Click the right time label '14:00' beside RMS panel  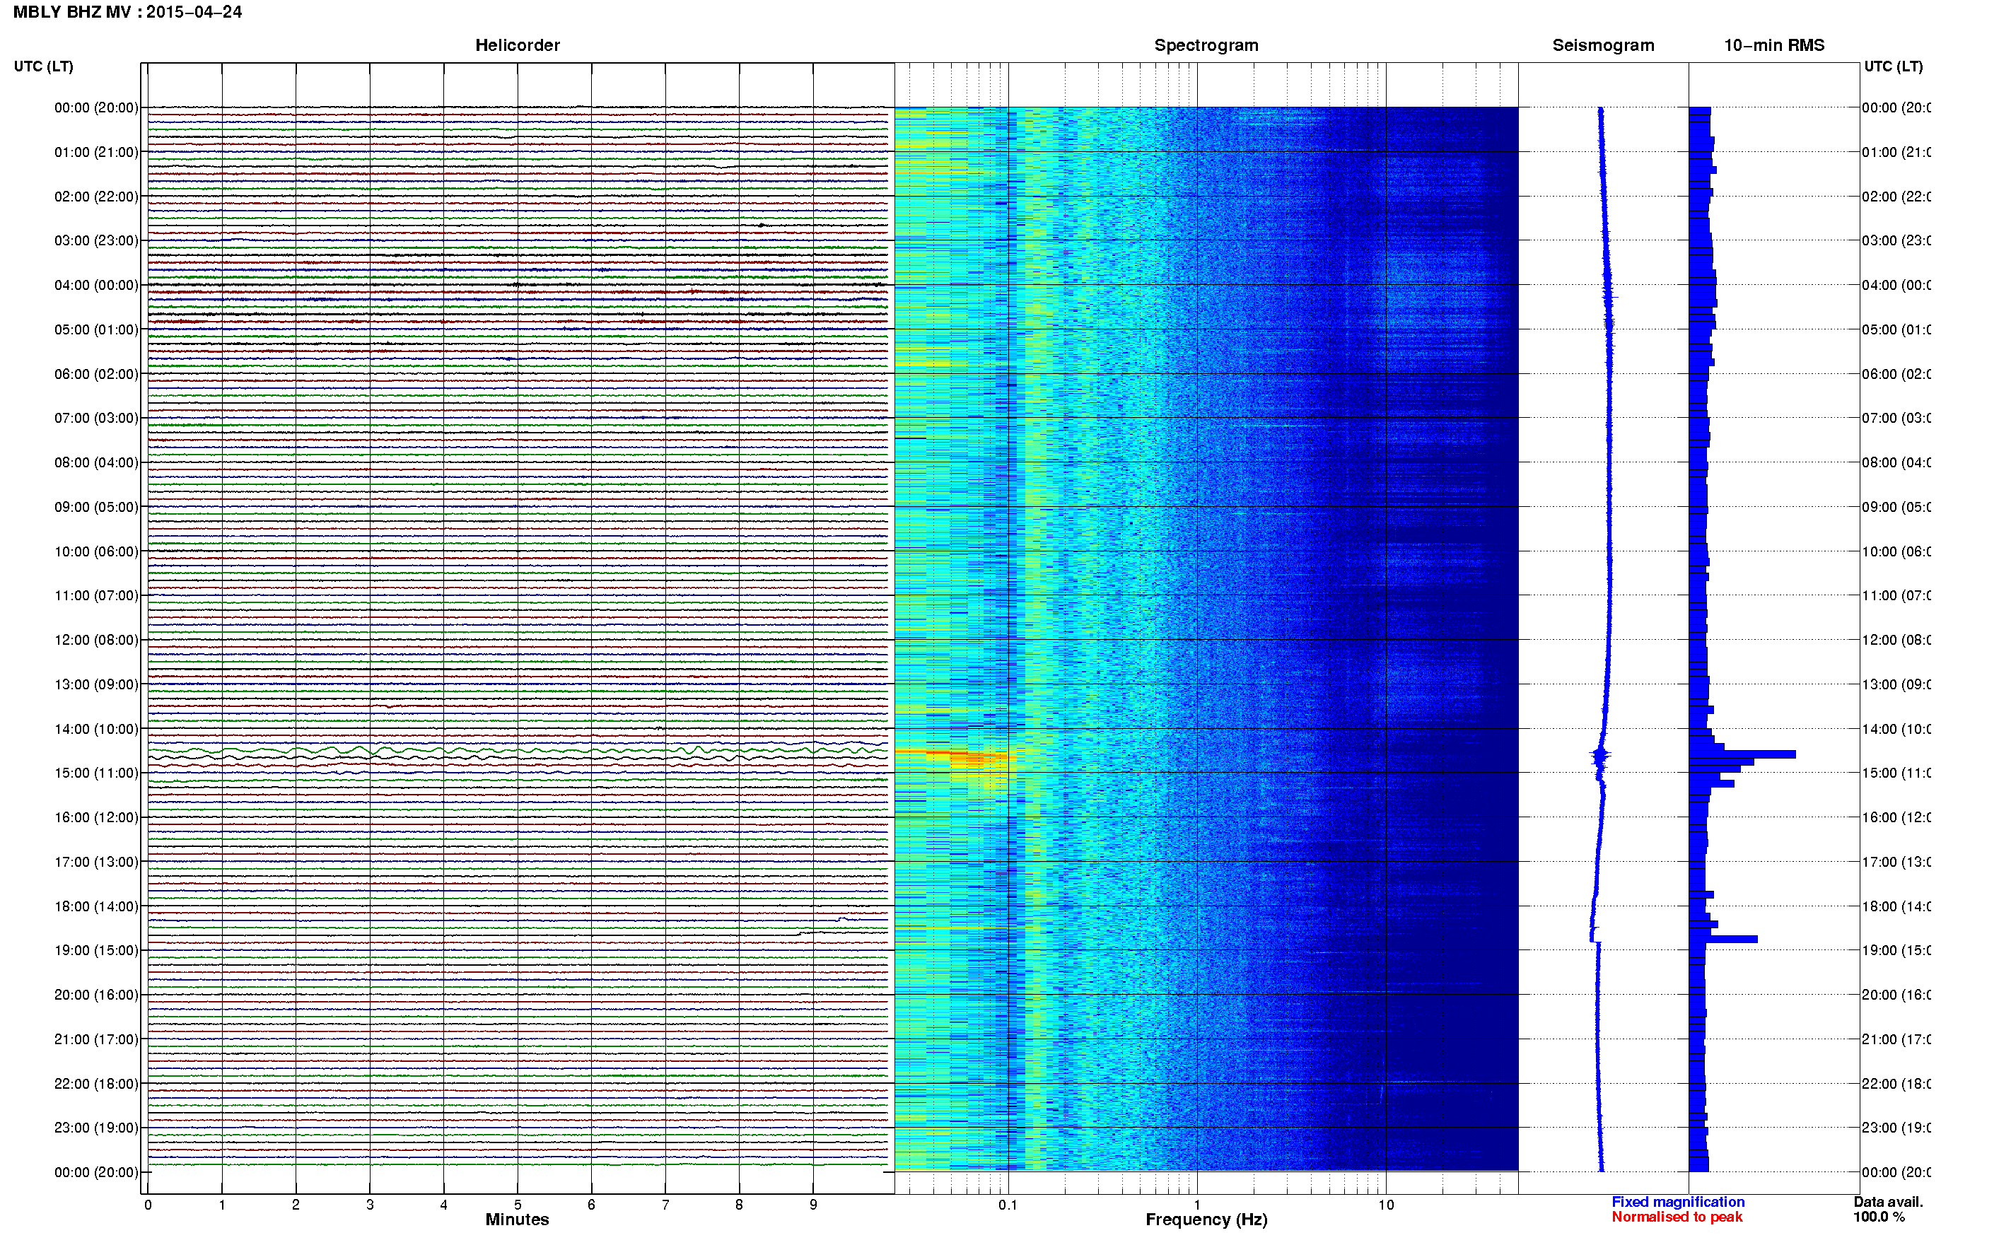click(x=1896, y=729)
